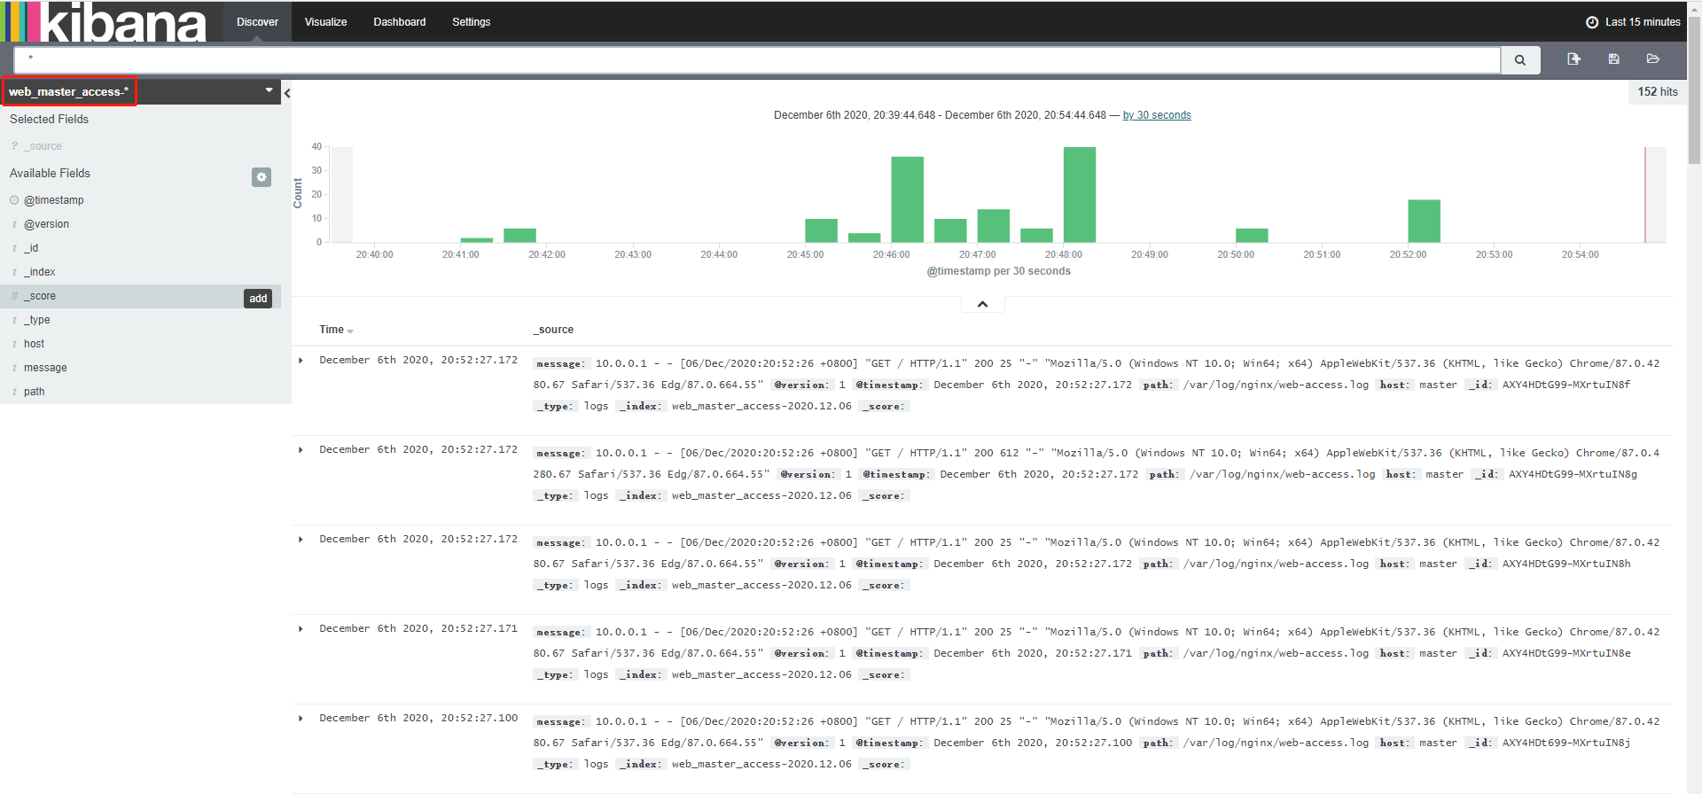Open the Dashboard tab
1702x794 pixels.
(x=400, y=22)
